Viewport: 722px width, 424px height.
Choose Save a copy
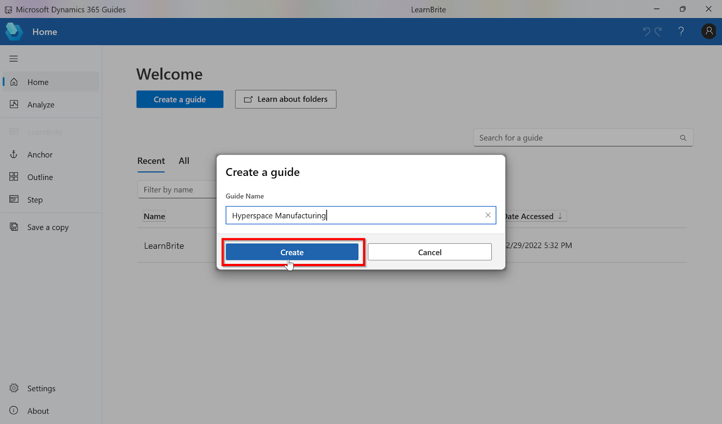click(x=51, y=227)
